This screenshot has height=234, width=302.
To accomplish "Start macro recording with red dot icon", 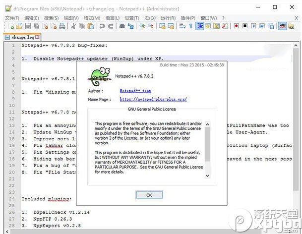I will (237, 26).
